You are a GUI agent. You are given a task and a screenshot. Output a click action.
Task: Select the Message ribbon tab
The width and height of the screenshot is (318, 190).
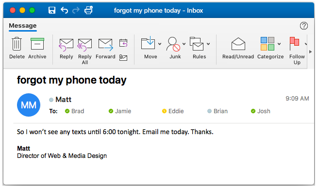coord(23,26)
